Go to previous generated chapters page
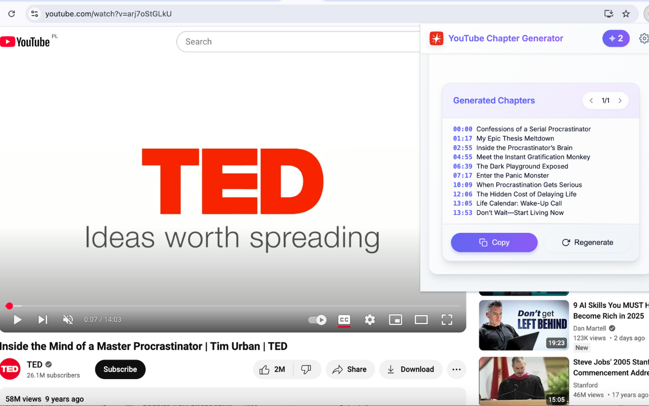 pos(591,100)
